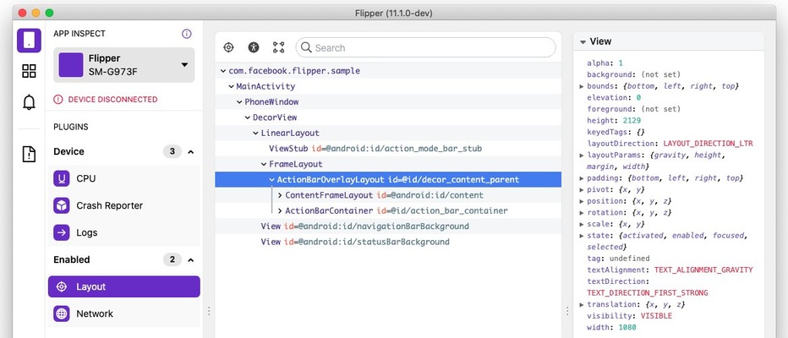788x338 pixels.
Task: Click the Enabled plugin count badge 2
Action: tap(172, 259)
